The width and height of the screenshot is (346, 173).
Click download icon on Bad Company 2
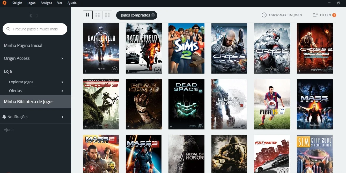point(128,71)
